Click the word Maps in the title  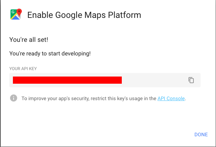pos(95,15)
